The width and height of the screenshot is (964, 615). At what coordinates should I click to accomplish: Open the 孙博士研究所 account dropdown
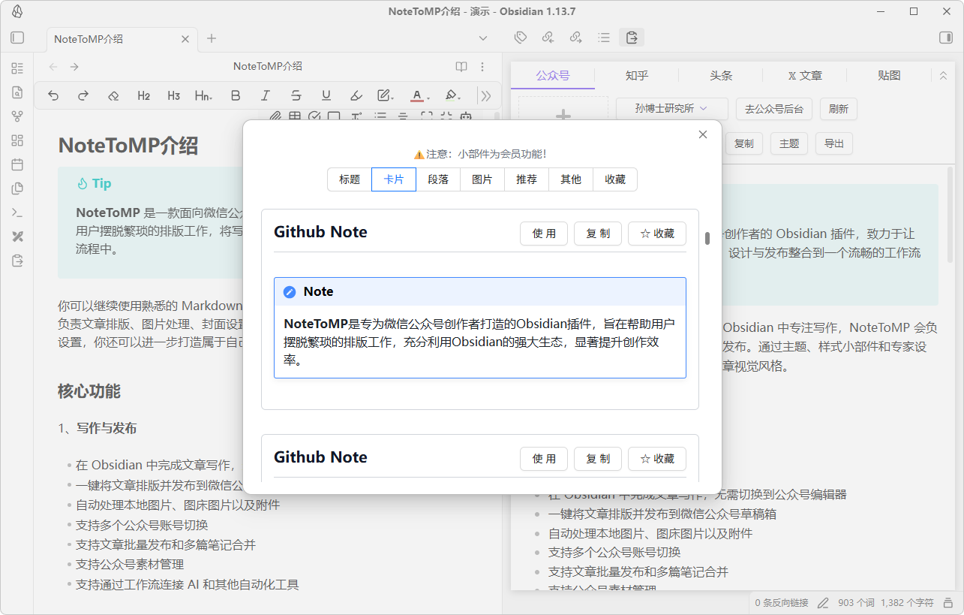click(671, 109)
